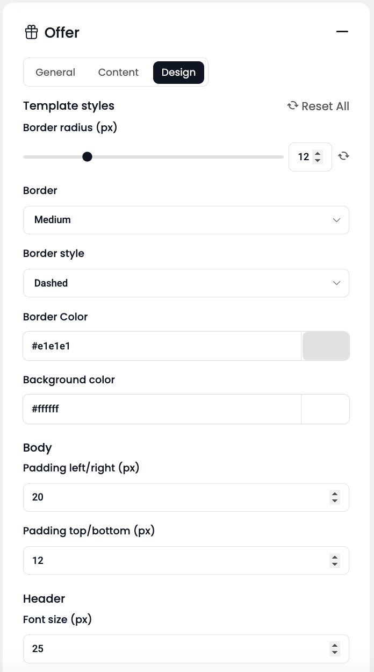Click the border radius slider handle
This screenshot has width=374, height=672.
[x=87, y=157]
